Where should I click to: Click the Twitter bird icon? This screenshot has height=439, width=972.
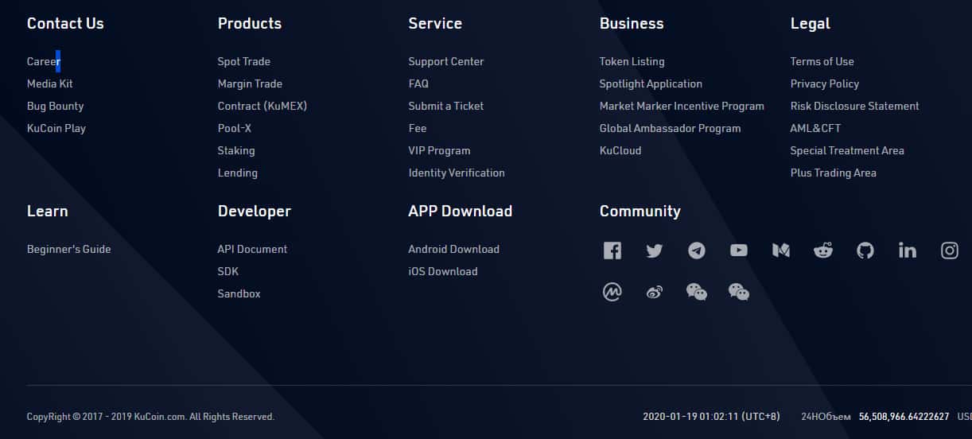654,251
